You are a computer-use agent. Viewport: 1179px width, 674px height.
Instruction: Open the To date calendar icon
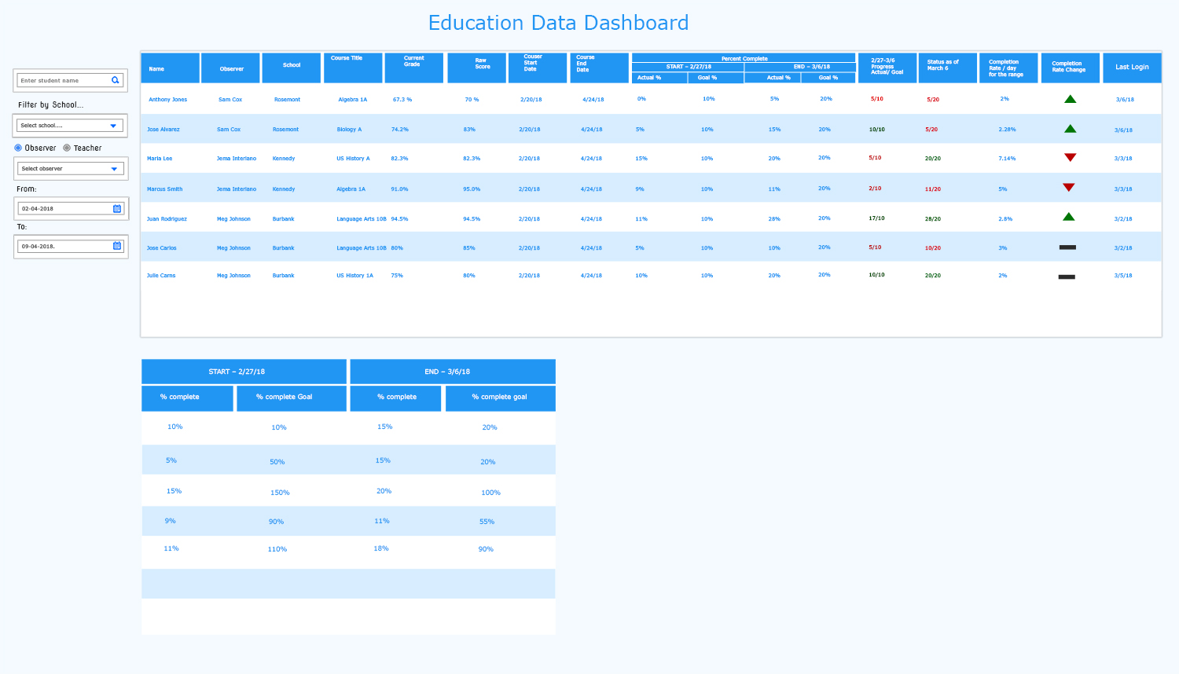(117, 246)
